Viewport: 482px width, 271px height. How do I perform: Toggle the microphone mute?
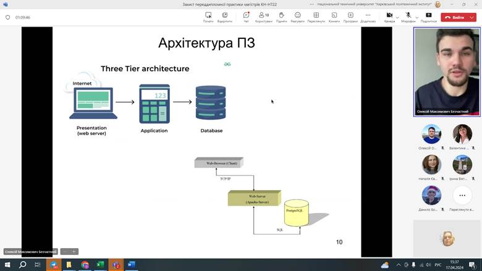click(x=408, y=16)
